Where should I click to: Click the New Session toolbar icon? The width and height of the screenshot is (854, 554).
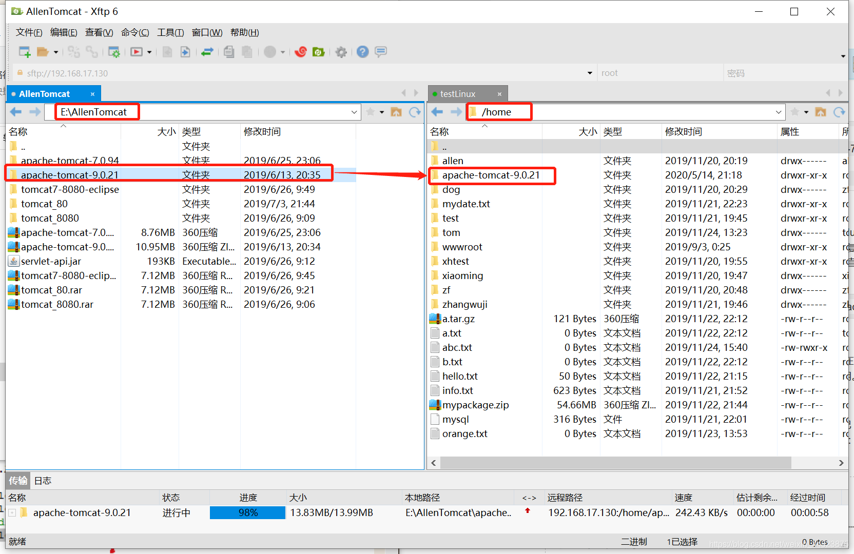(x=25, y=52)
